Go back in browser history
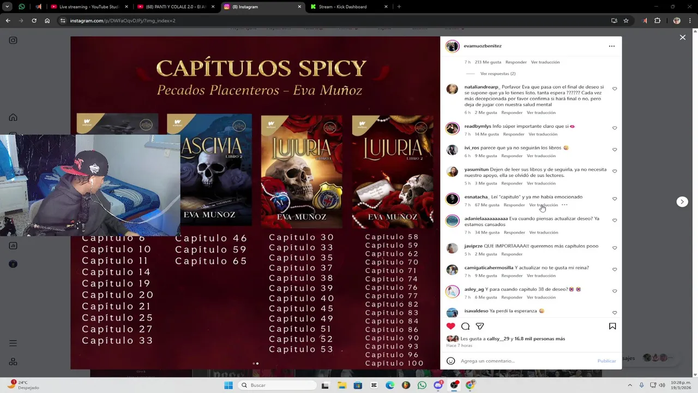Screen dimensions: 698x393 point(8,21)
